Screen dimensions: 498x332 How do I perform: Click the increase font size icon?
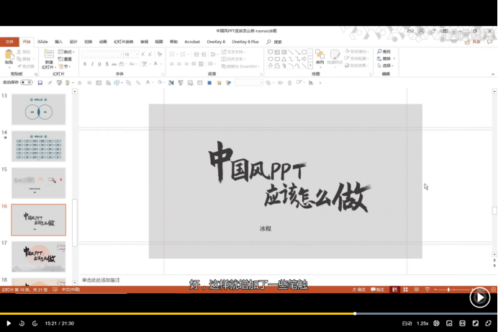click(x=143, y=54)
